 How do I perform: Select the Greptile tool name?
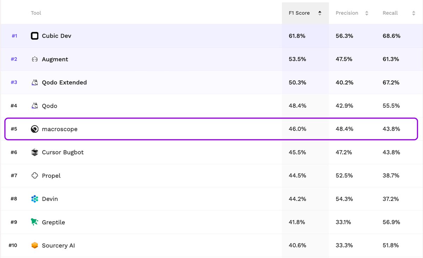point(53,222)
